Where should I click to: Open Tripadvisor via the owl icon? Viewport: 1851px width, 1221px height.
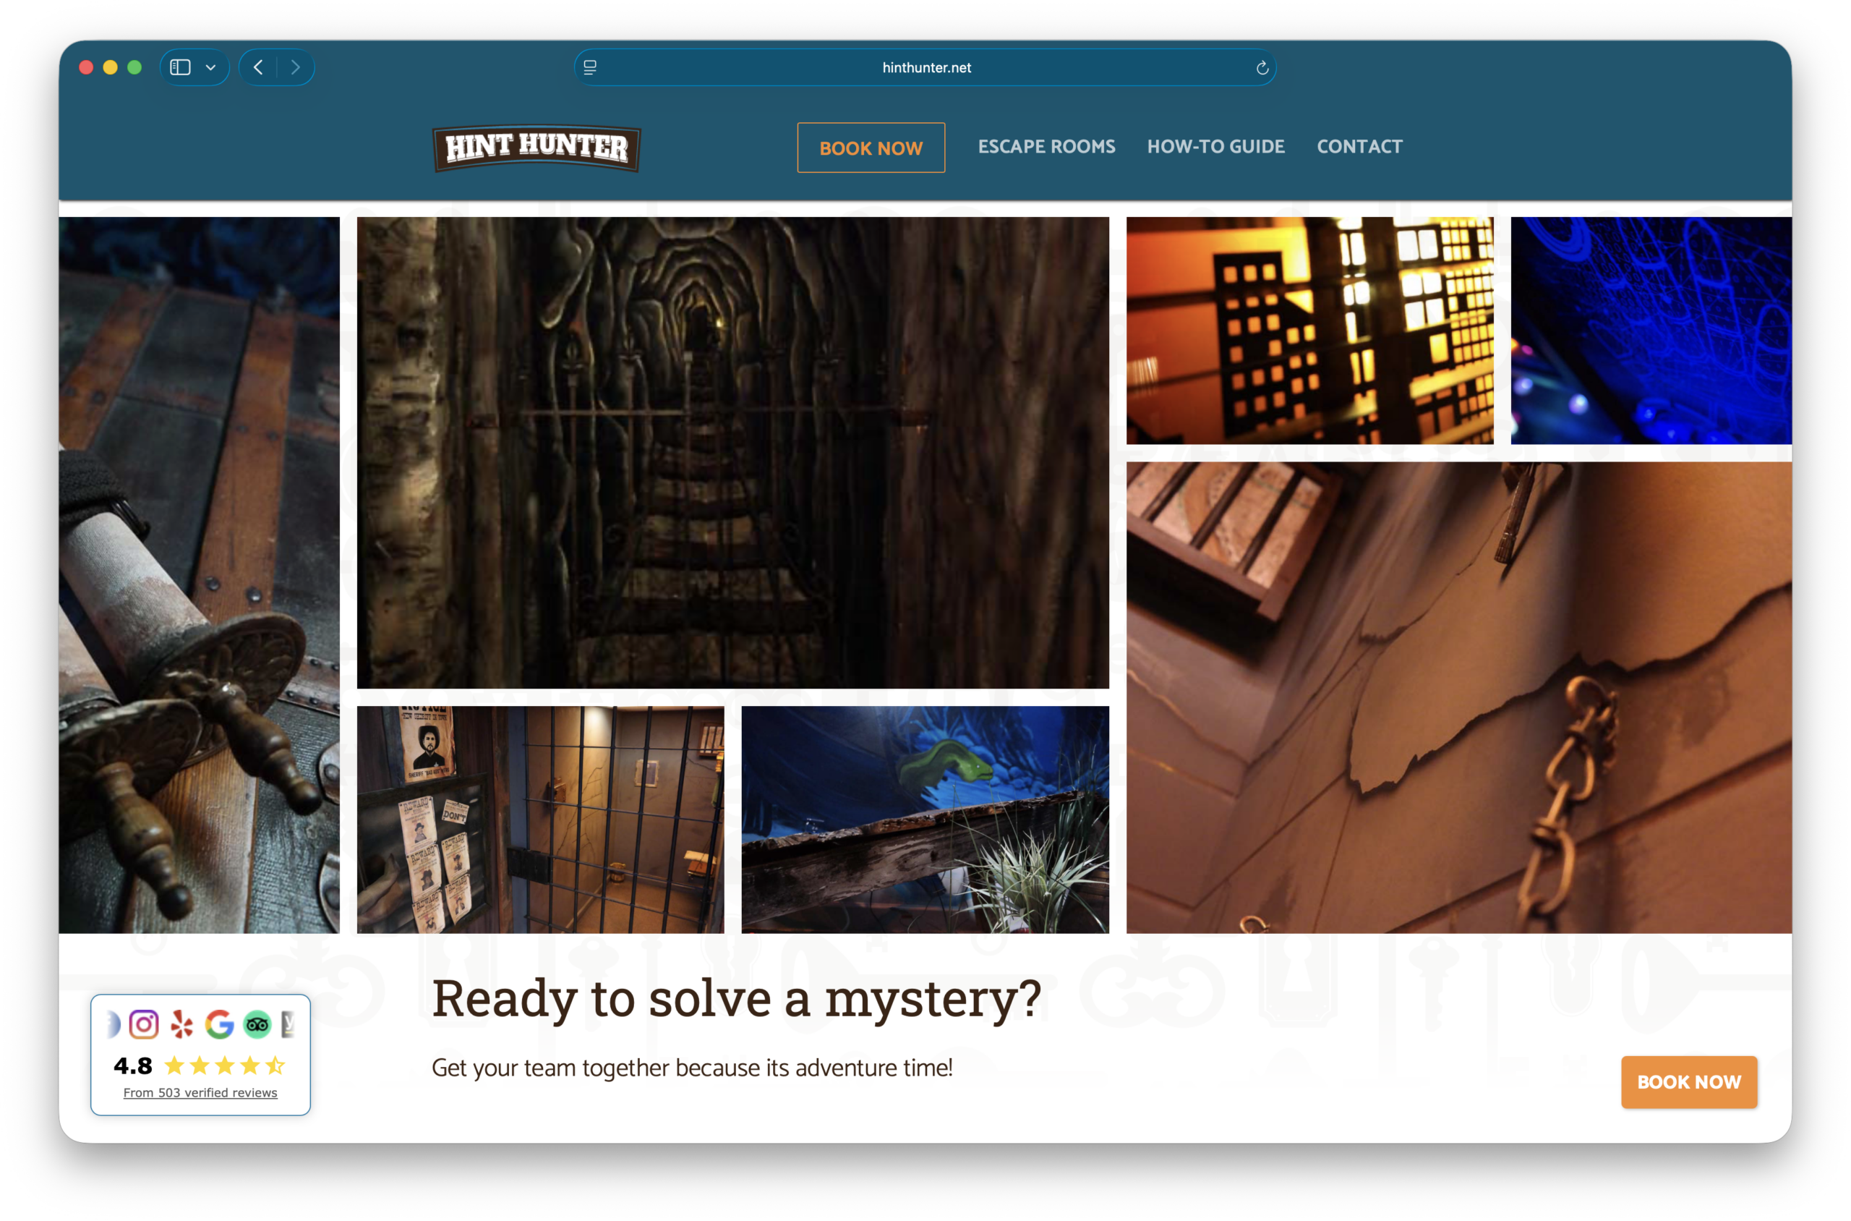click(x=257, y=1024)
